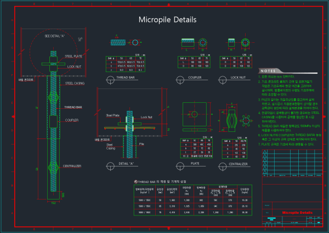Click the topmost revision triangle in title block
This screenshot has height=233, width=329.
coord(265,152)
